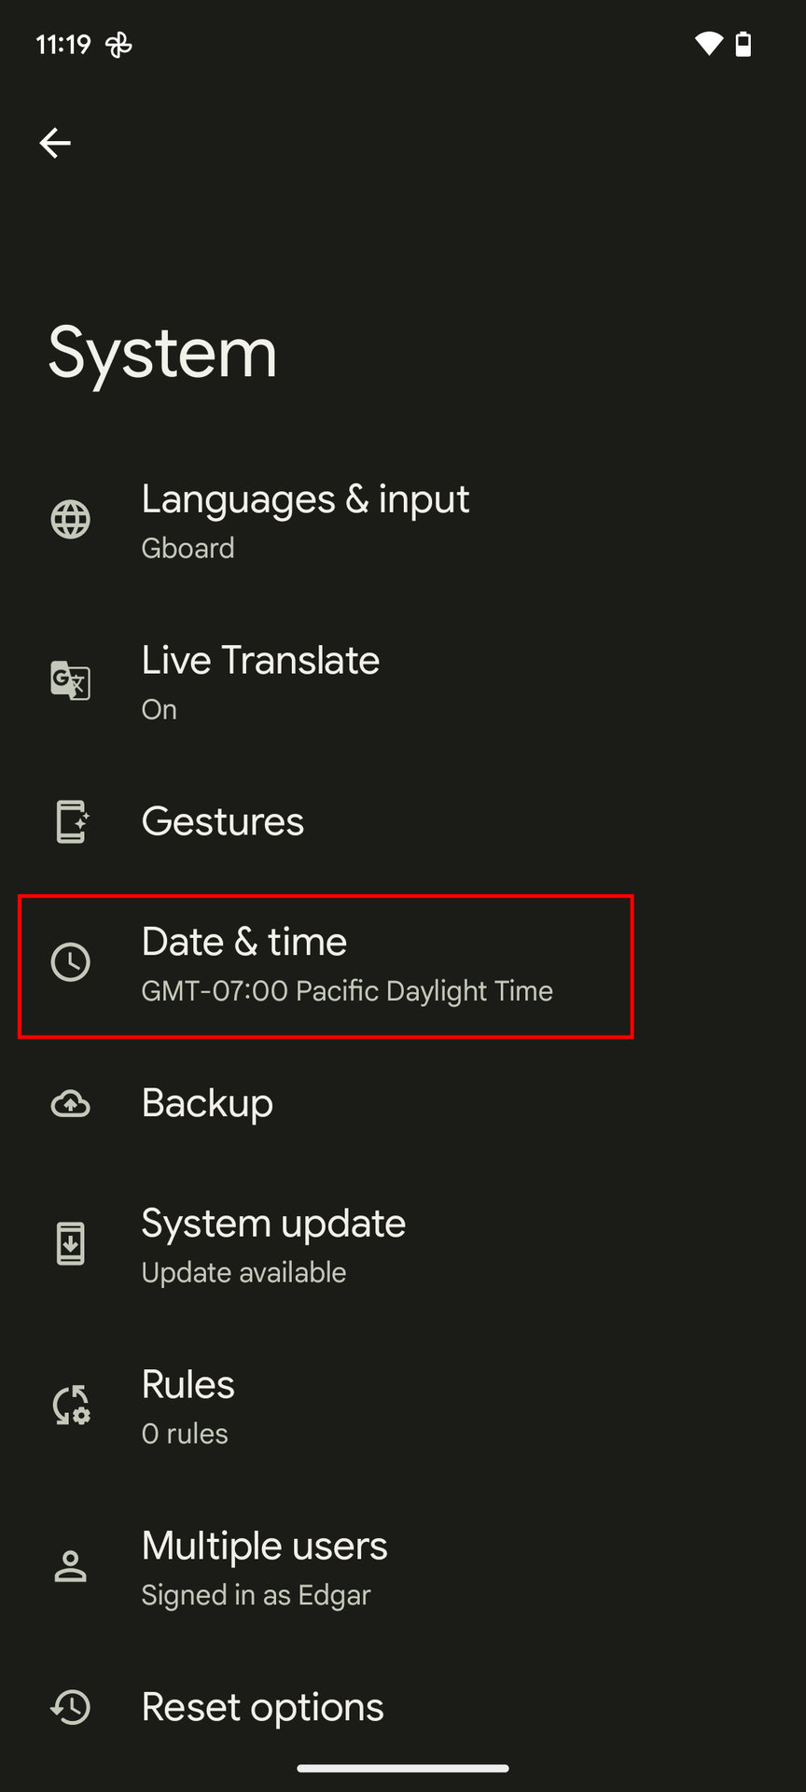Open the Gestures menu entry
Screen dimensions: 806x1792
223,821
